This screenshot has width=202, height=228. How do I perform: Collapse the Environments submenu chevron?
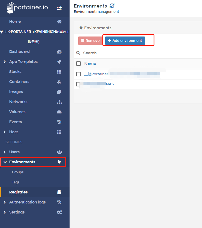[x=5, y=162]
